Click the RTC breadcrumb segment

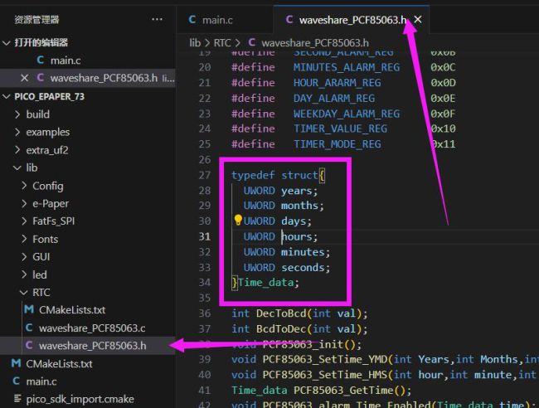click(x=222, y=43)
